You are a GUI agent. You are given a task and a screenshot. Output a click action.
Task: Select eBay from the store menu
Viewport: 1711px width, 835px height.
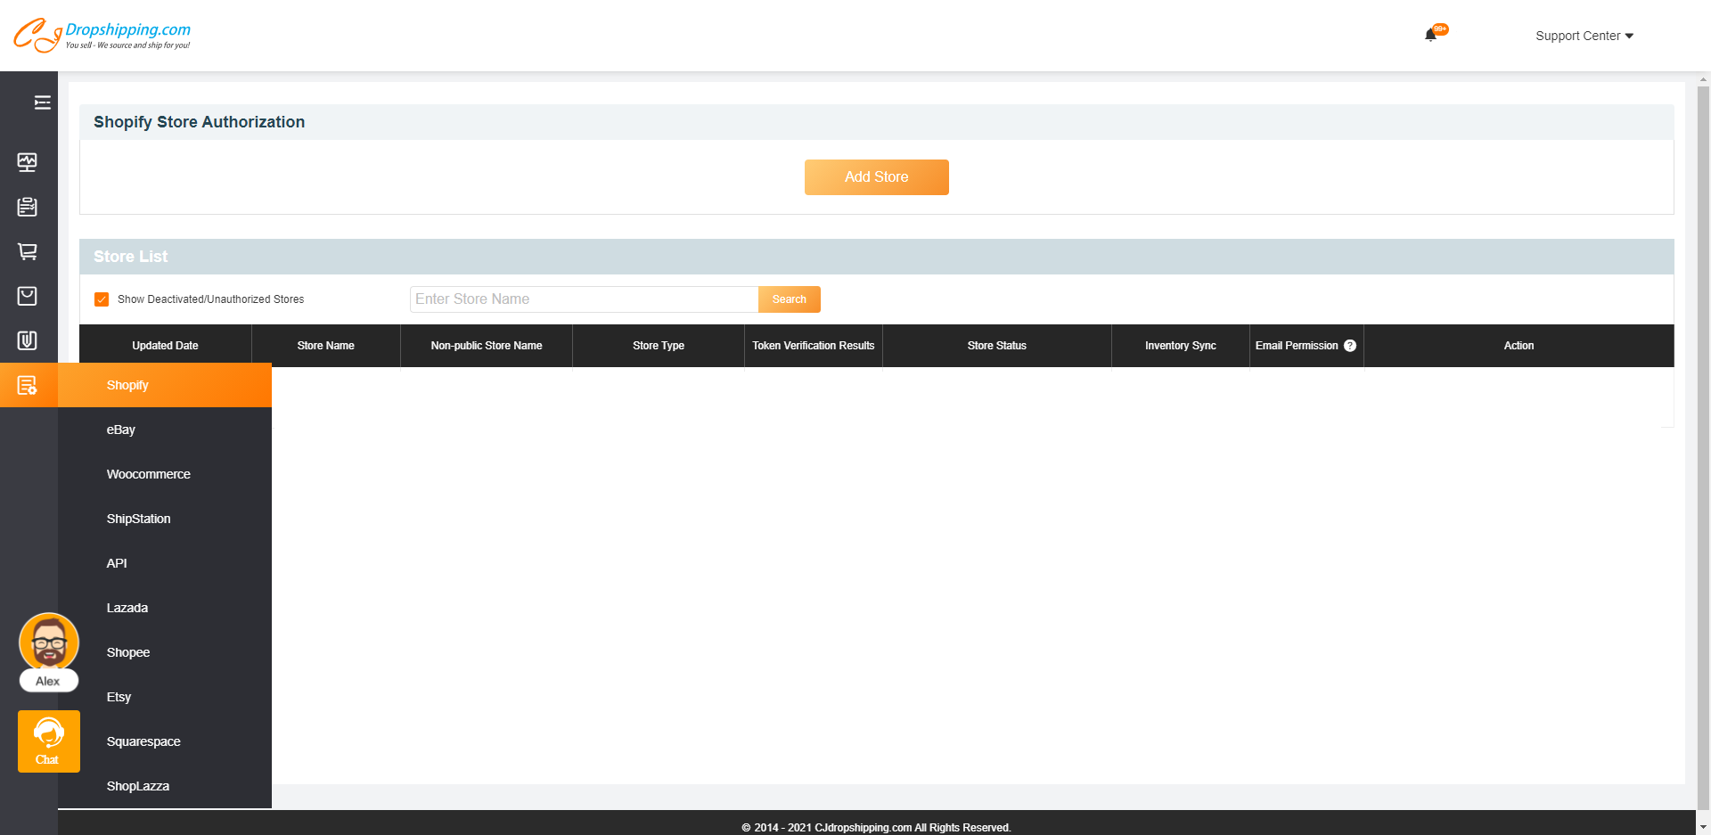click(x=121, y=430)
